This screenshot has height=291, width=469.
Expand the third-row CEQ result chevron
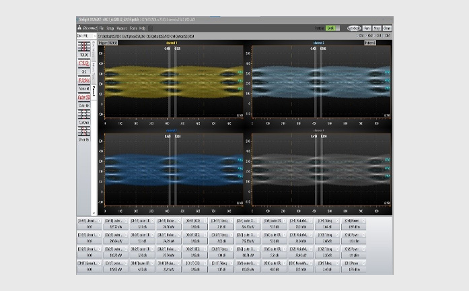205,249
